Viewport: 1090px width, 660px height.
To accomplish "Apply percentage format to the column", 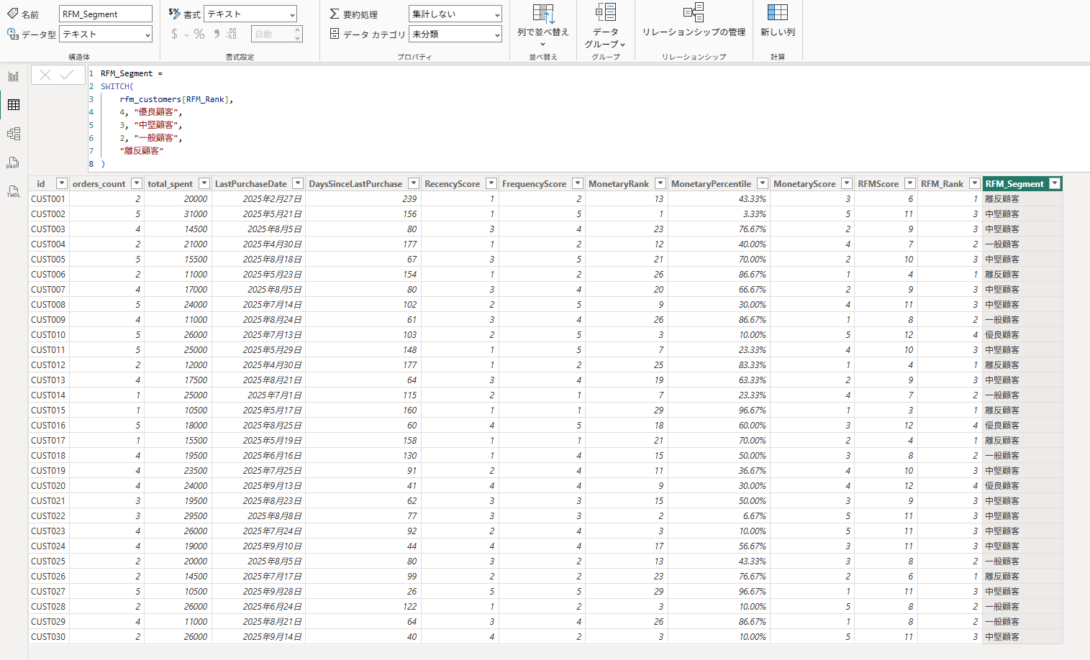I will pos(199,34).
